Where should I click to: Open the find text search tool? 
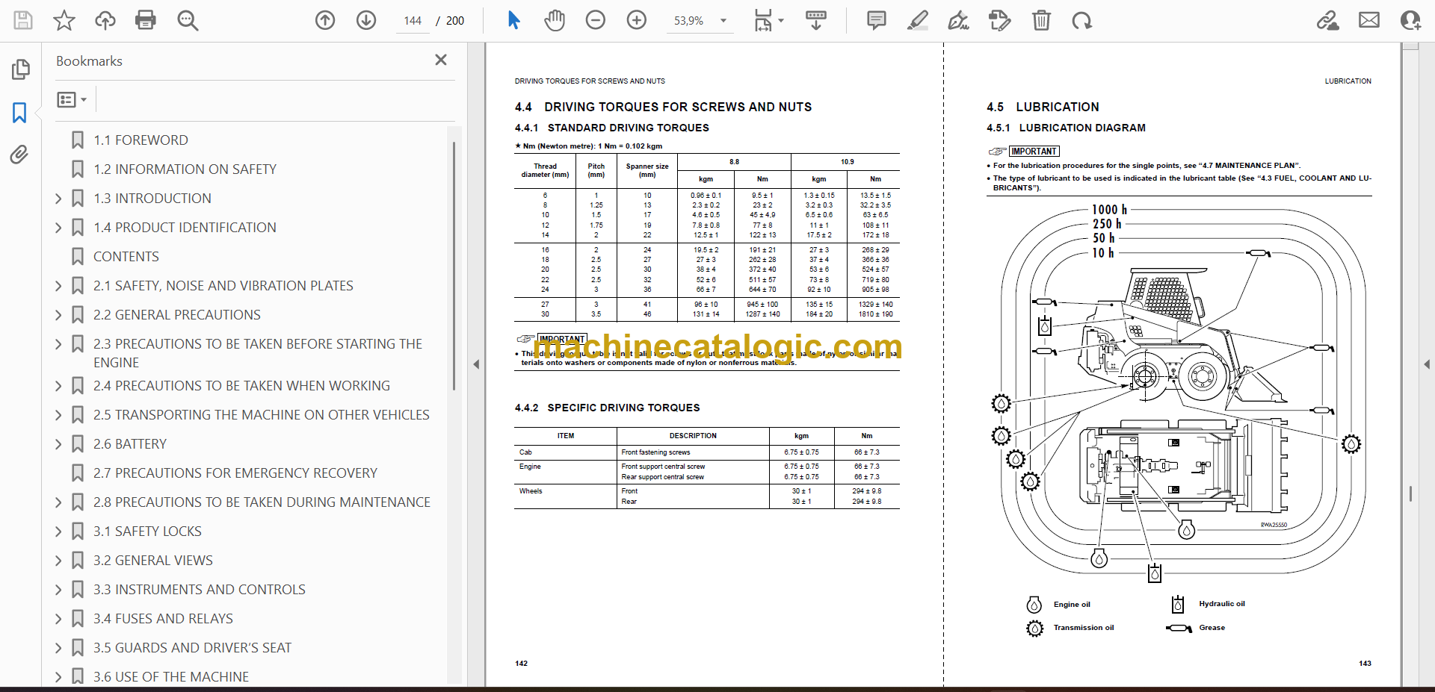[x=188, y=20]
